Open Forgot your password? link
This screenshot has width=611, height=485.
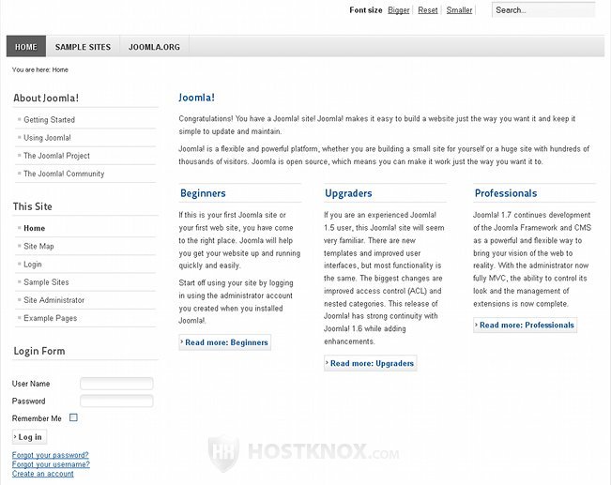[51, 455]
